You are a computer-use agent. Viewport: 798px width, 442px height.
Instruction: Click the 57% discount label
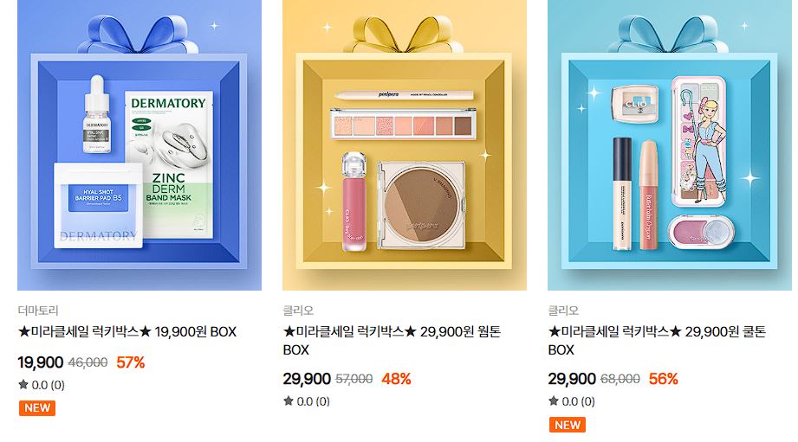130,362
